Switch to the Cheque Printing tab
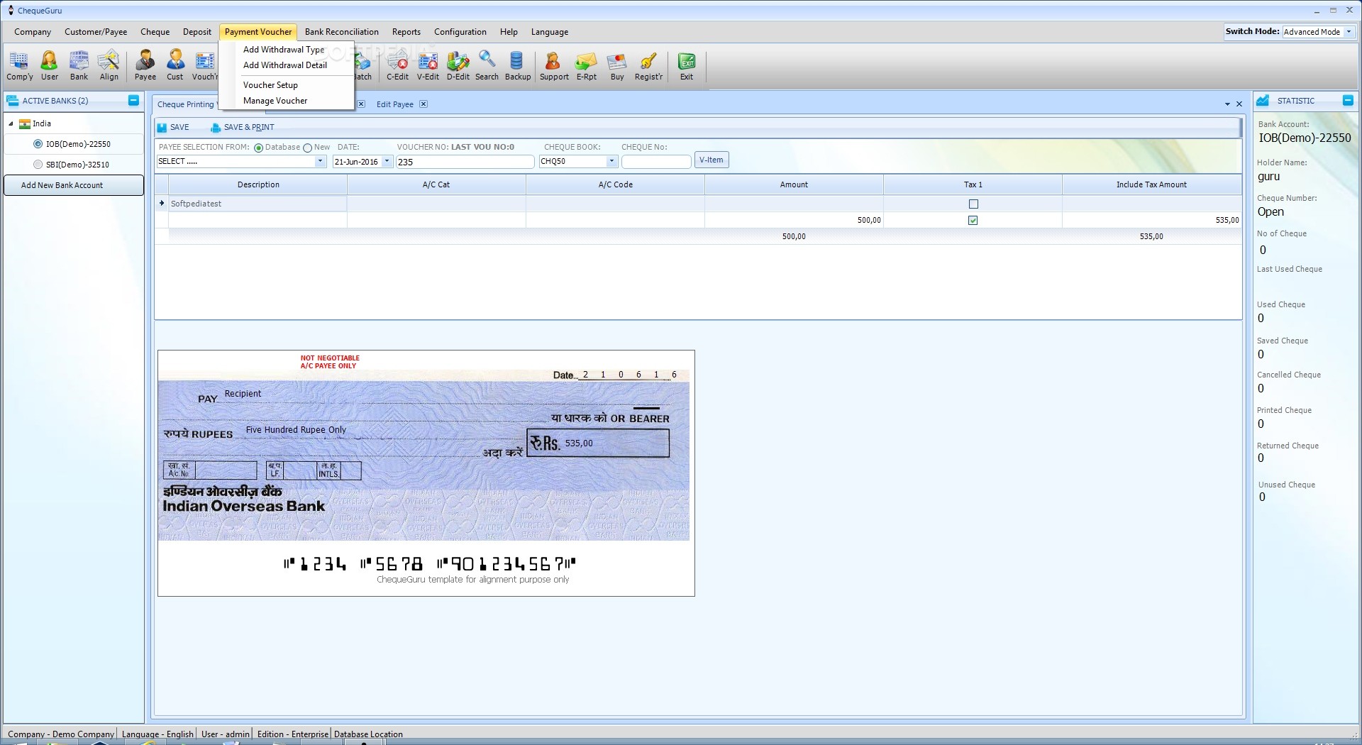1362x745 pixels. [x=186, y=104]
